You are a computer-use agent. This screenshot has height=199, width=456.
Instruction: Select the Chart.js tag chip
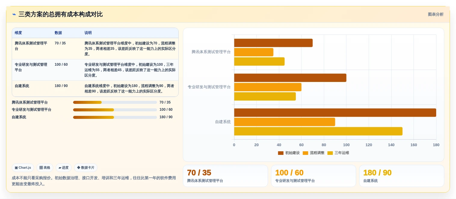[23, 168]
